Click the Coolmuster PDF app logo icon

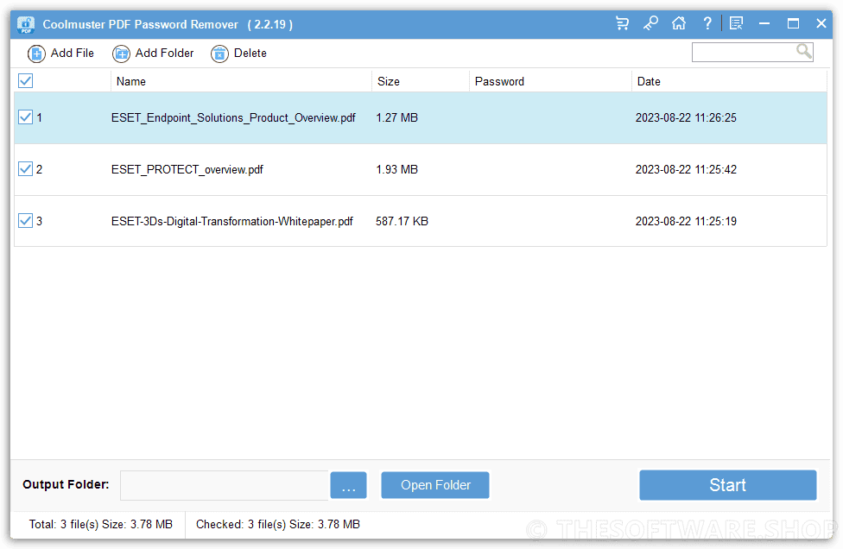tap(26, 25)
